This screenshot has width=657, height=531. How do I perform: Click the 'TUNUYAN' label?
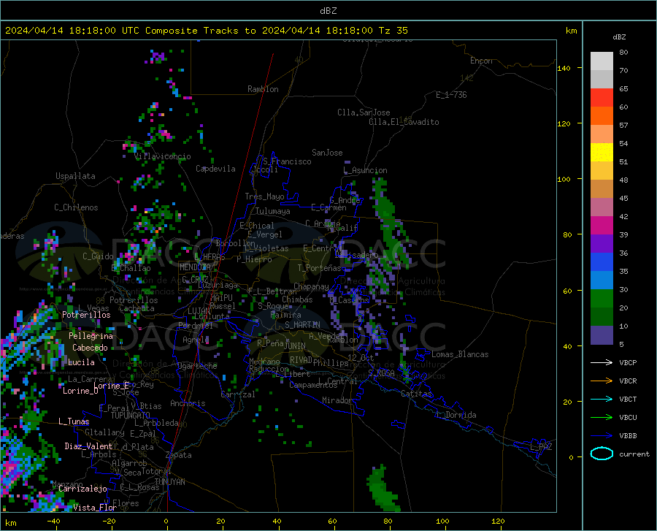pyautogui.click(x=169, y=481)
